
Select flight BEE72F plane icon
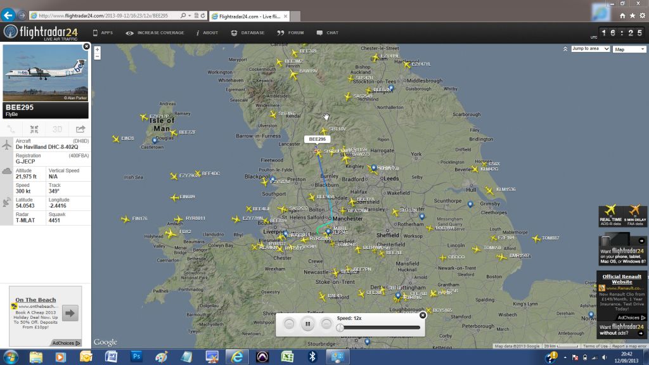point(174,133)
